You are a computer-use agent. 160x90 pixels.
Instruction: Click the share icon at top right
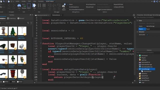[x=157, y=1]
